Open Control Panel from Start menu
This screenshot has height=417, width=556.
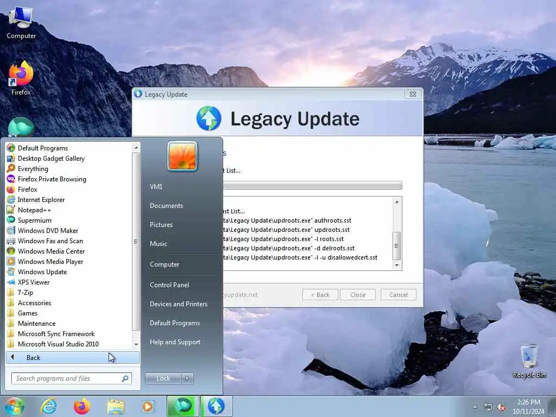(169, 285)
